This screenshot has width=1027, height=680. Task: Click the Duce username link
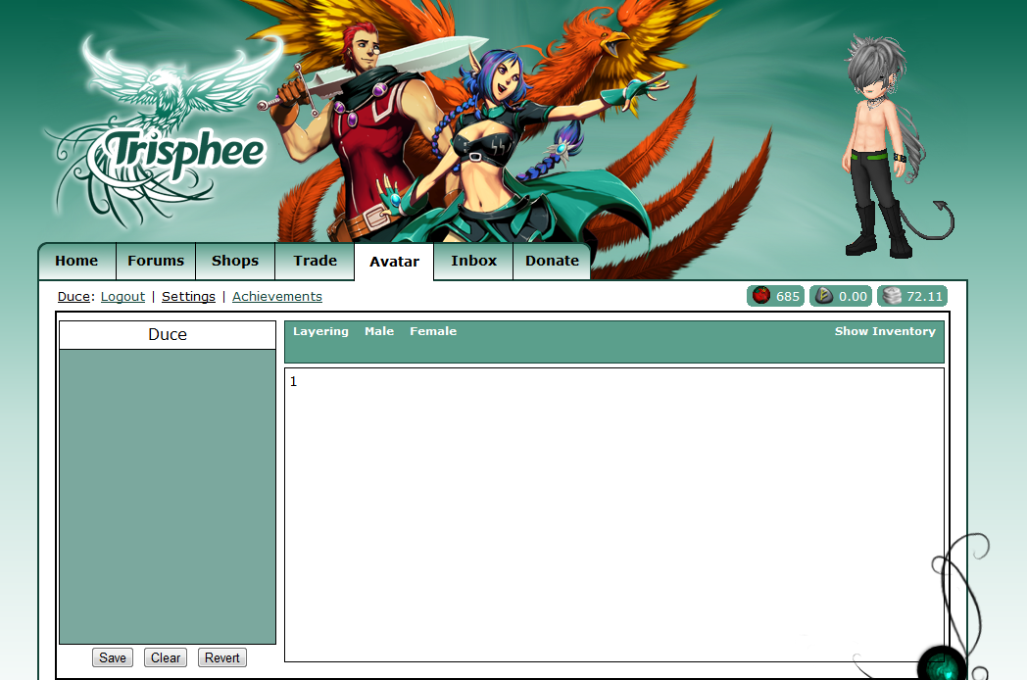pyautogui.click(x=73, y=297)
